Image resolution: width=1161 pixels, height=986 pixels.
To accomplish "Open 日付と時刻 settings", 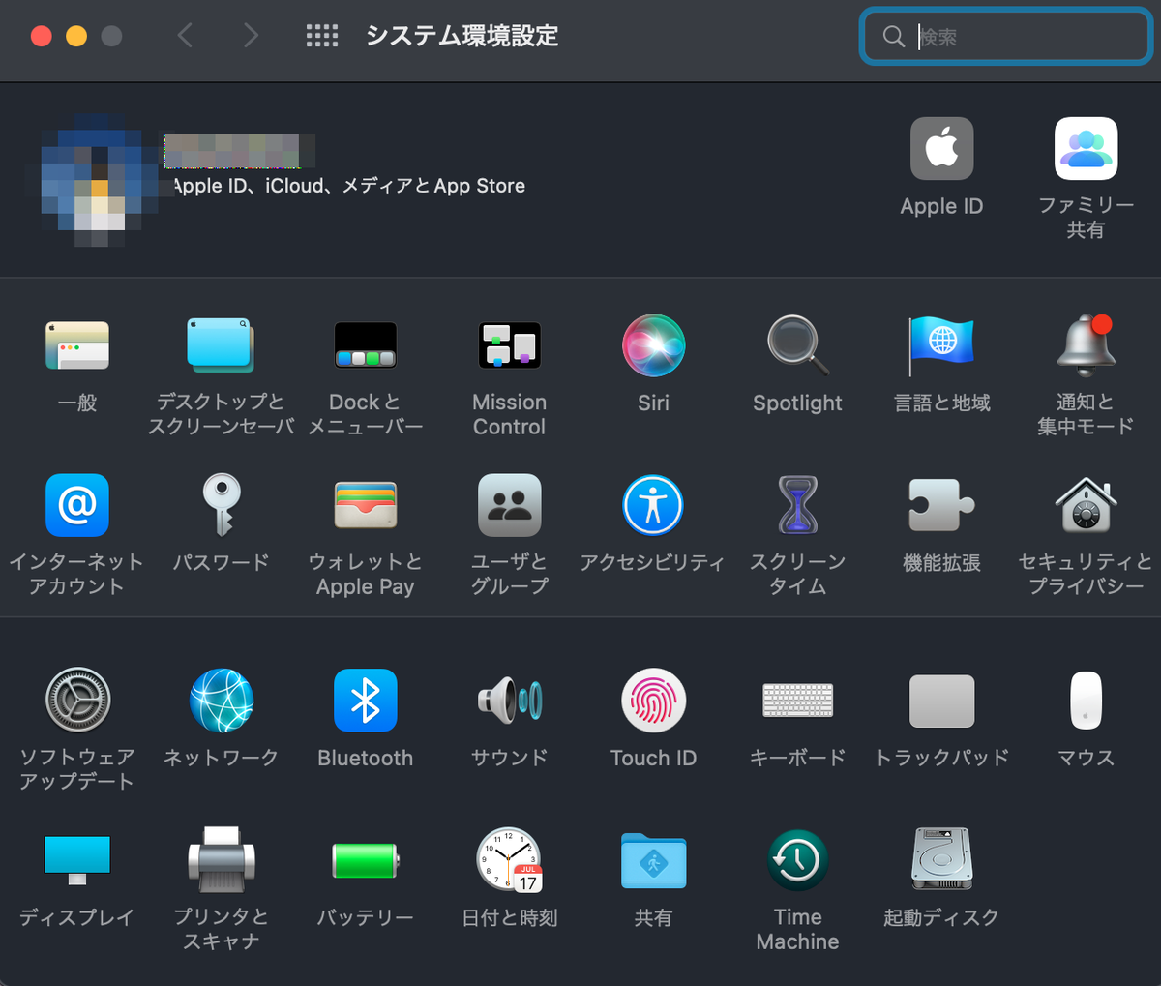I will (x=509, y=859).
